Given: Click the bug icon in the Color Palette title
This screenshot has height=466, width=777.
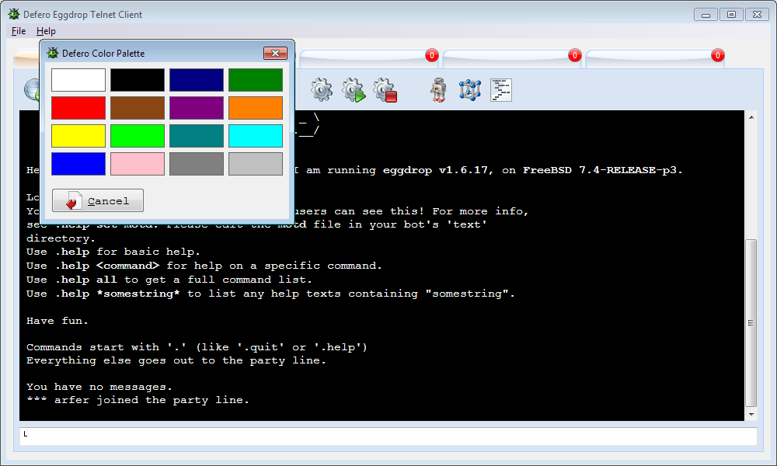Looking at the screenshot, I should coord(53,53).
